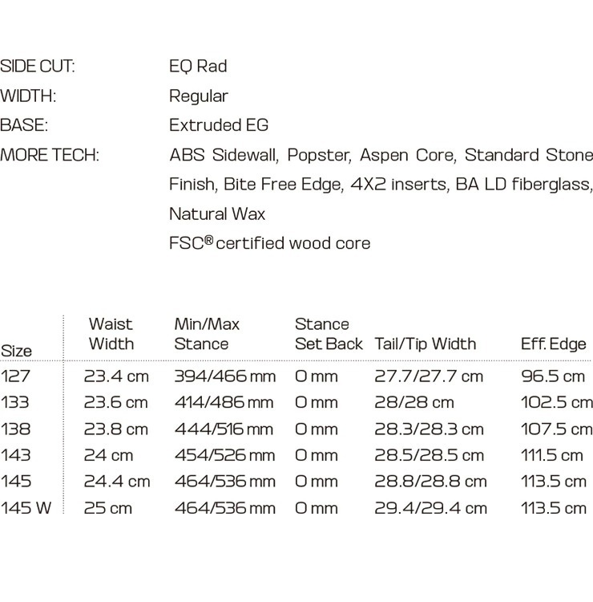Click the 29.4/29.4 cm tail/tip cell
Image resolution: width=593 pixels, height=602 pixels.
coord(431,508)
